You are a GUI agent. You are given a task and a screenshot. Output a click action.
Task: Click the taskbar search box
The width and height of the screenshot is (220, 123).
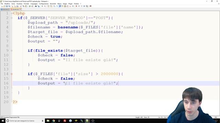25,121
